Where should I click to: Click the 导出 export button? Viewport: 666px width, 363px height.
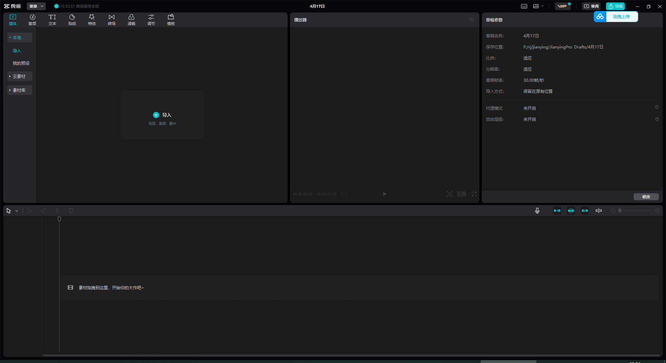[x=615, y=6]
